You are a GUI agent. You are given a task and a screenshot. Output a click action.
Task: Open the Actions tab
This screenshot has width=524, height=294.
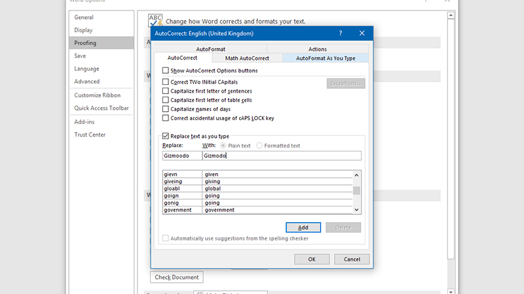pos(318,49)
